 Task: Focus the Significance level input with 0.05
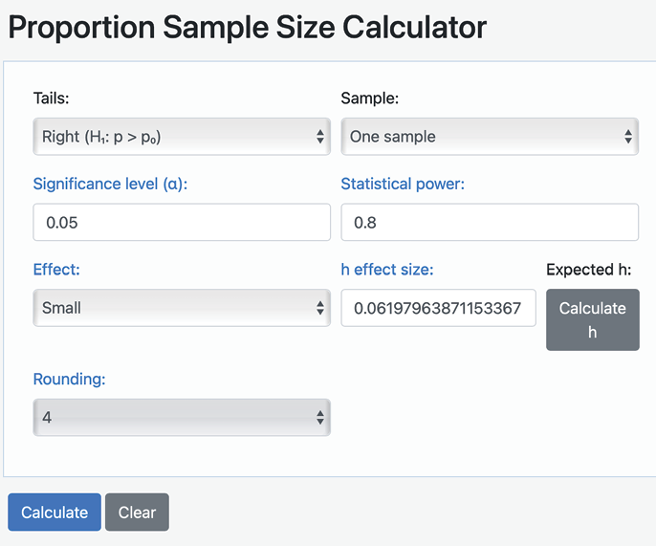(x=181, y=223)
